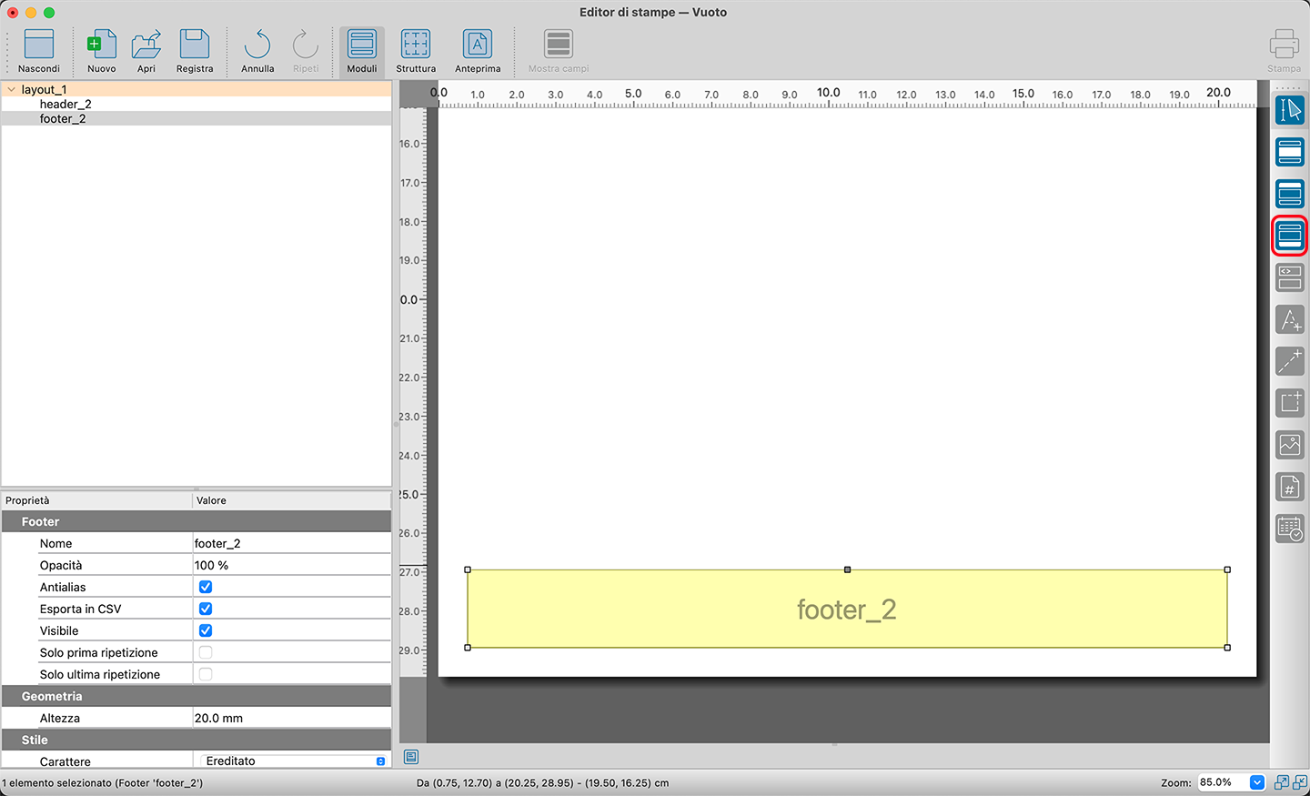Image resolution: width=1310 pixels, height=796 pixels.
Task: Disable the Esporta in CSV checkbox
Action: tap(206, 609)
